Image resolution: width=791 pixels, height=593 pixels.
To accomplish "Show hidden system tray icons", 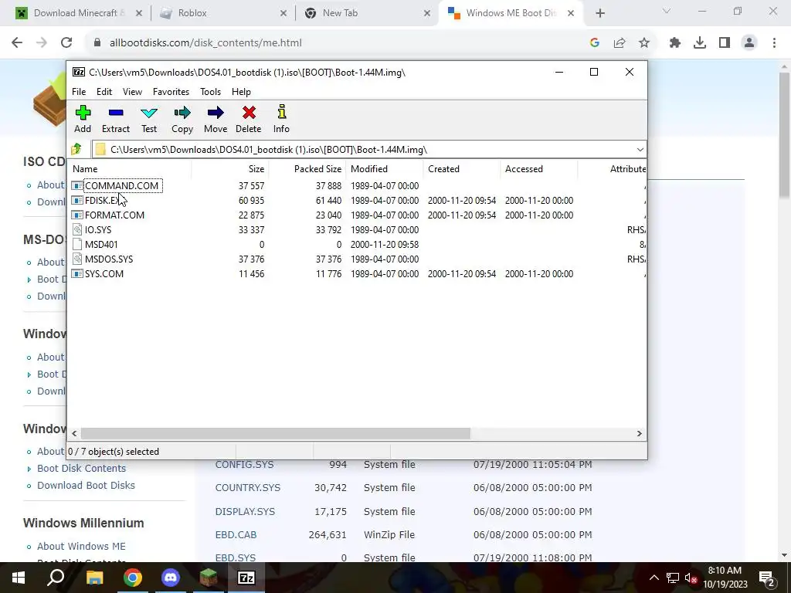I will pyautogui.click(x=654, y=578).
